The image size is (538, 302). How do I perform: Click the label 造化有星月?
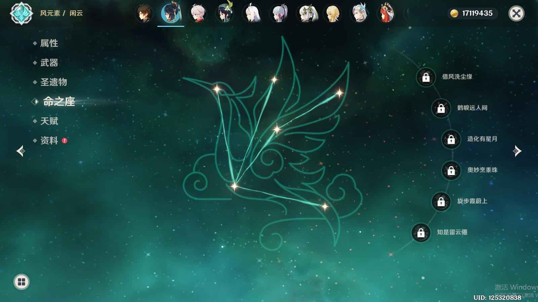[482, 139]
